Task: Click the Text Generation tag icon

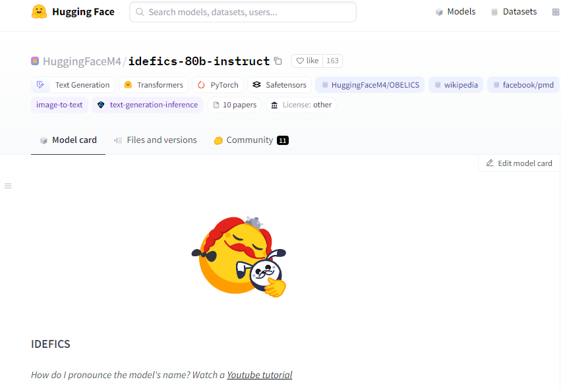Action: (40, 85)
